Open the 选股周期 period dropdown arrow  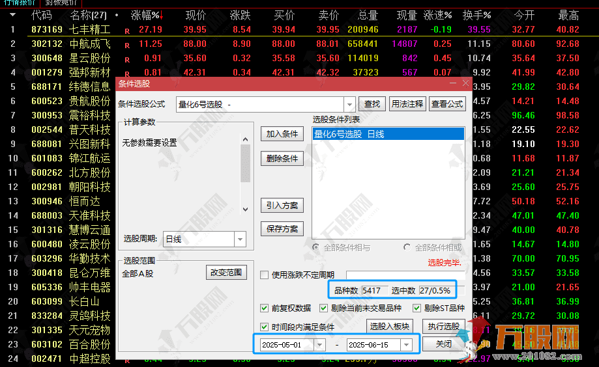pos(240,239)
